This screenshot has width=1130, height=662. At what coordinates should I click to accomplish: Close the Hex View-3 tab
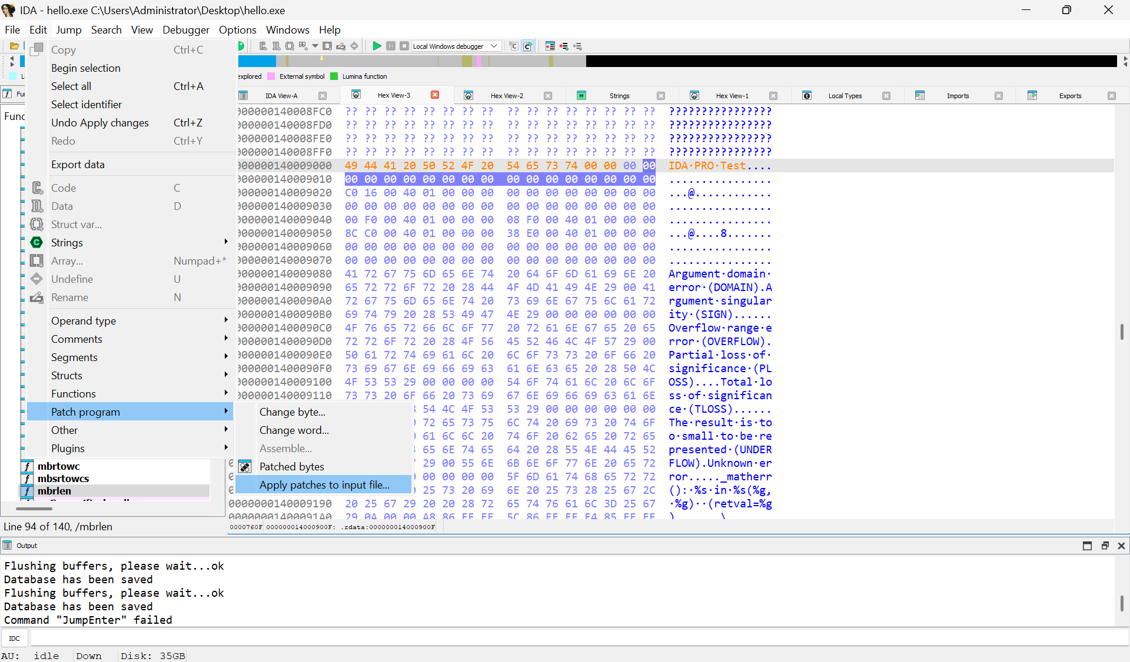pos(435,95)
